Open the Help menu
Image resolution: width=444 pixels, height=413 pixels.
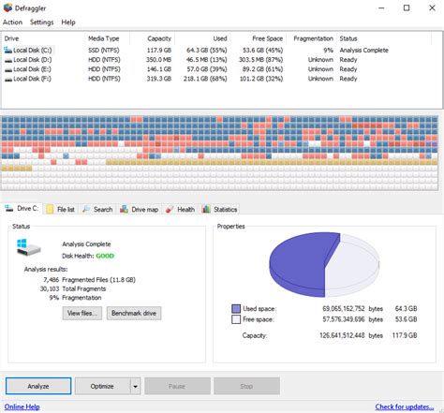point(68,22)
